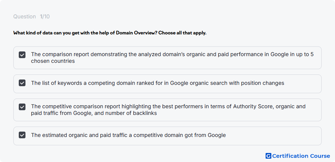335x162 pixels.
Task: Click the words 'Authority Score' in third option
Action: click(x=253, y=106)
